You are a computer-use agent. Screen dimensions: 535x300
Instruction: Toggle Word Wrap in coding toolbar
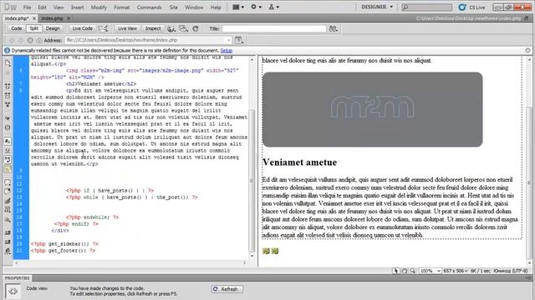(x=8, y=159)
